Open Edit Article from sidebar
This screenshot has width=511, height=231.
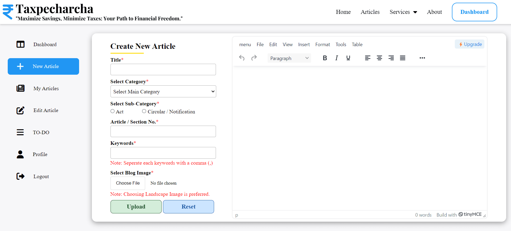pyautogui.click(x=43, y=110)
